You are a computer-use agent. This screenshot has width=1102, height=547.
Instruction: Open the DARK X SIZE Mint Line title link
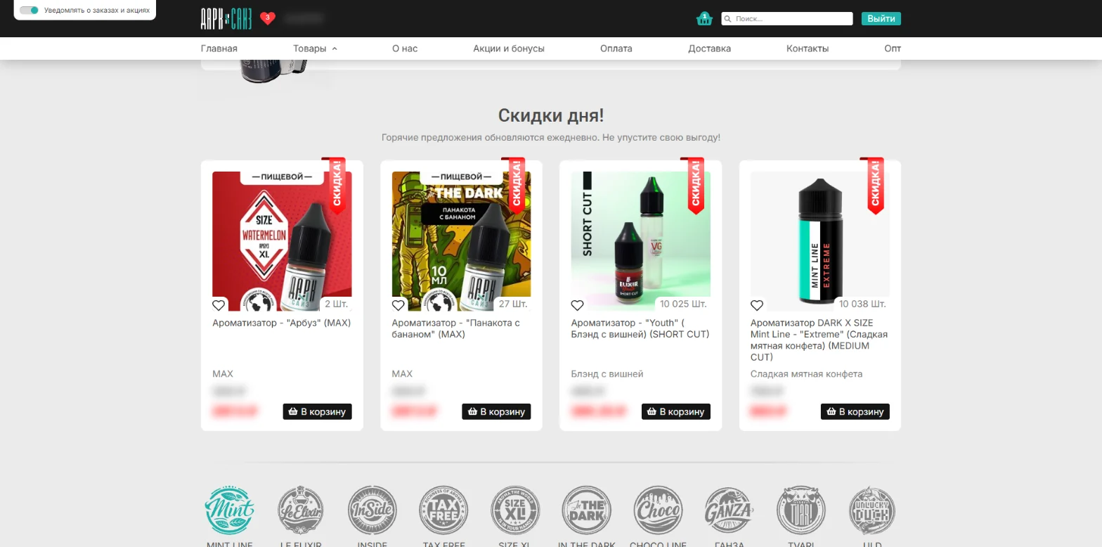pyautogui.click(x=819, y=340)
